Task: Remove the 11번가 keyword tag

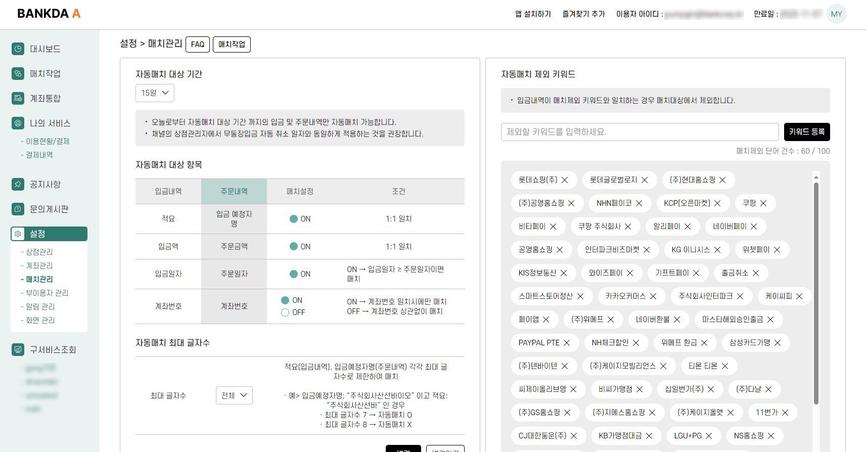Action: 785,413
